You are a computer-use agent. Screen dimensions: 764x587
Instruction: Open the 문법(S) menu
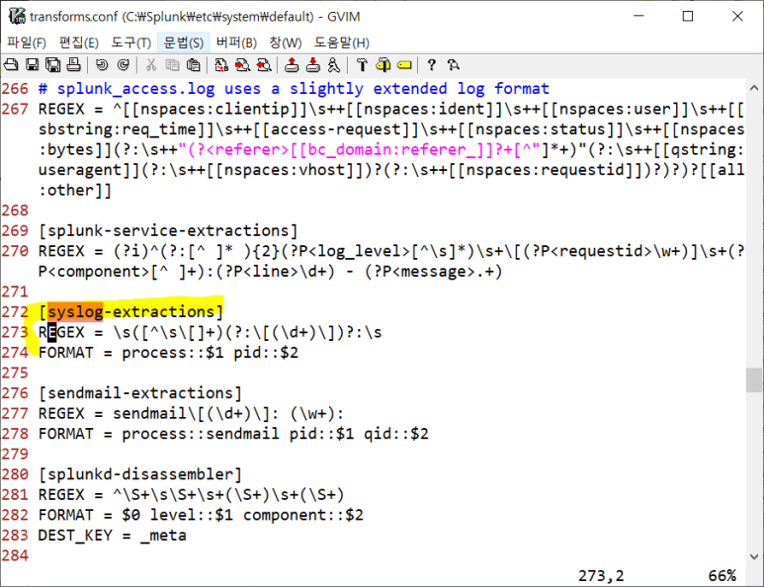tap(184, 42)
